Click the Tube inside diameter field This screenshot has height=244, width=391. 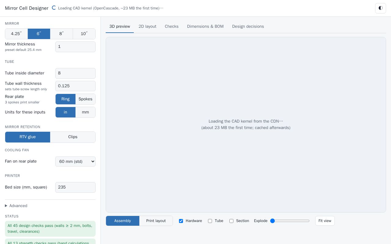[x=75, y=73]
